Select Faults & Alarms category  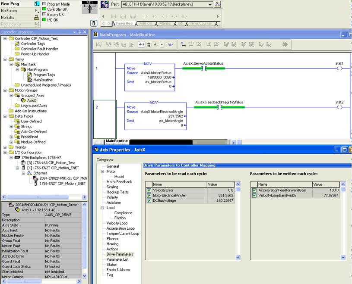pos(118,270)
